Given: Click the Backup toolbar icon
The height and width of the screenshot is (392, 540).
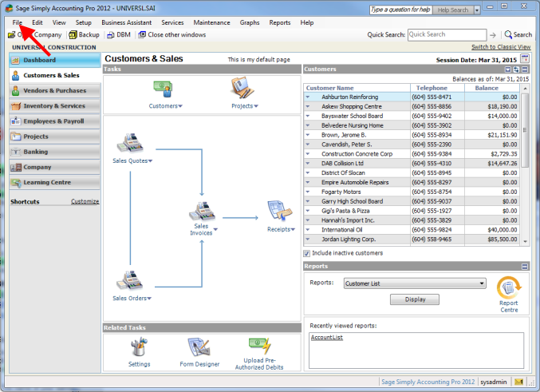Looking at the screenshot, I should coord(85,35).
